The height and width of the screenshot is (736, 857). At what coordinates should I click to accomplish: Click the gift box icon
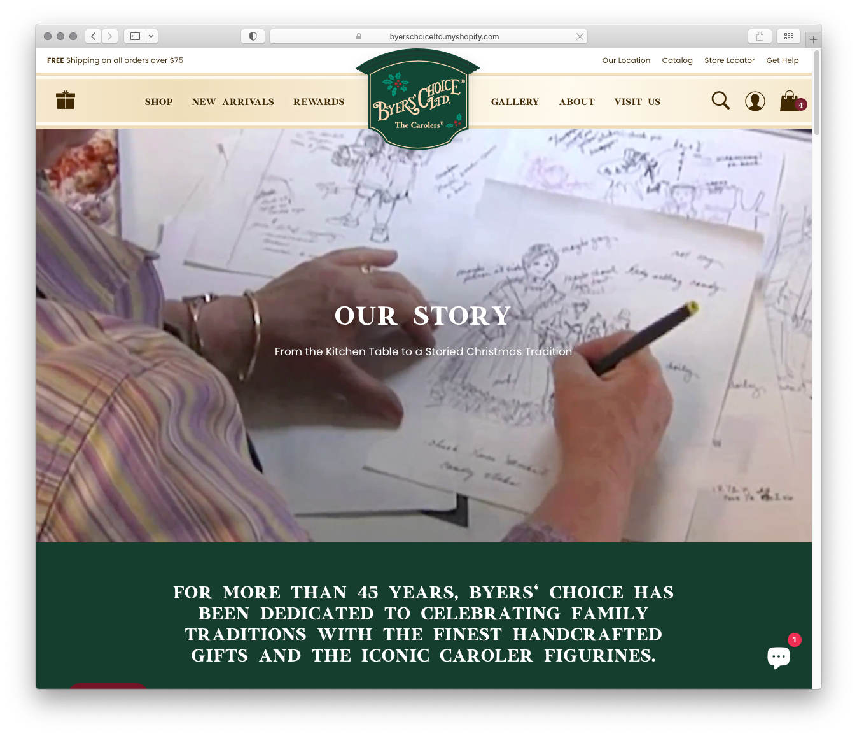tap(66, 100)
